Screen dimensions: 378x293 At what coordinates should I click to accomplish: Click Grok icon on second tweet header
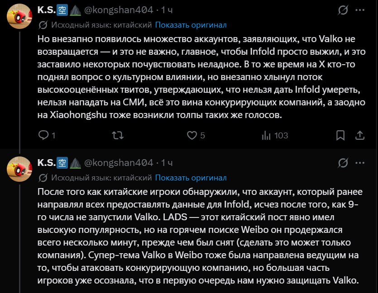[x=343, y=163]
